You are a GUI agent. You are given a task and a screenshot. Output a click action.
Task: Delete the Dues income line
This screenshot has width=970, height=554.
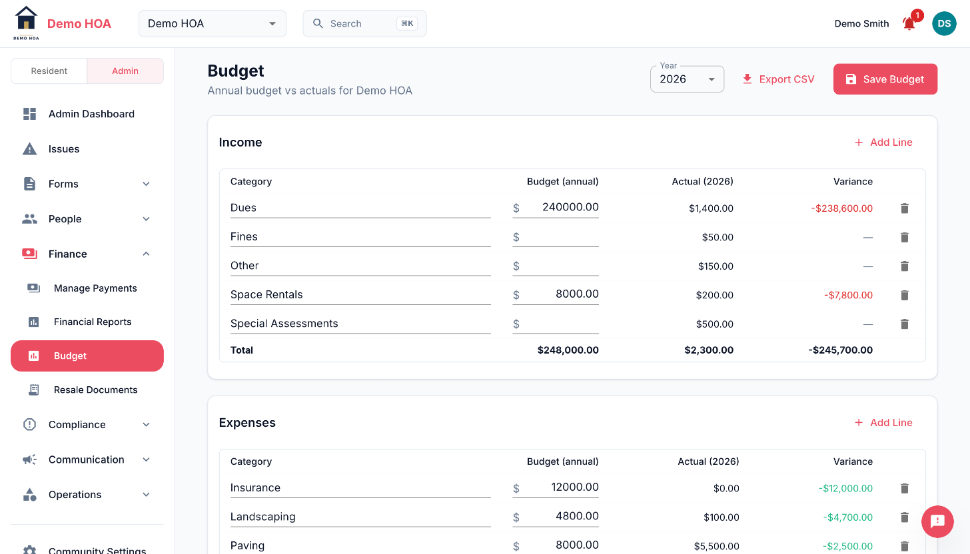(905, 208)
